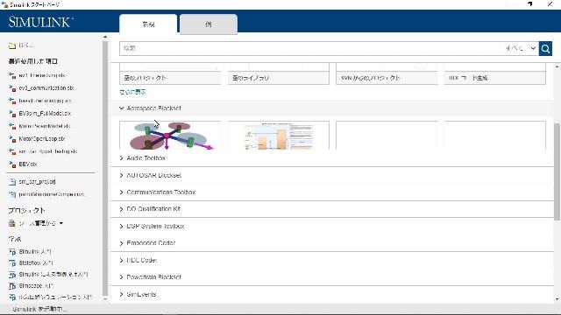
Task: Restore down the Simulink start page window
Action: (x=529, y=3)
